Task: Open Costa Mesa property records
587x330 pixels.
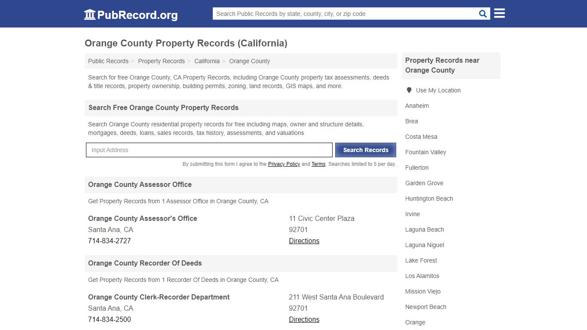Action: 421,137
